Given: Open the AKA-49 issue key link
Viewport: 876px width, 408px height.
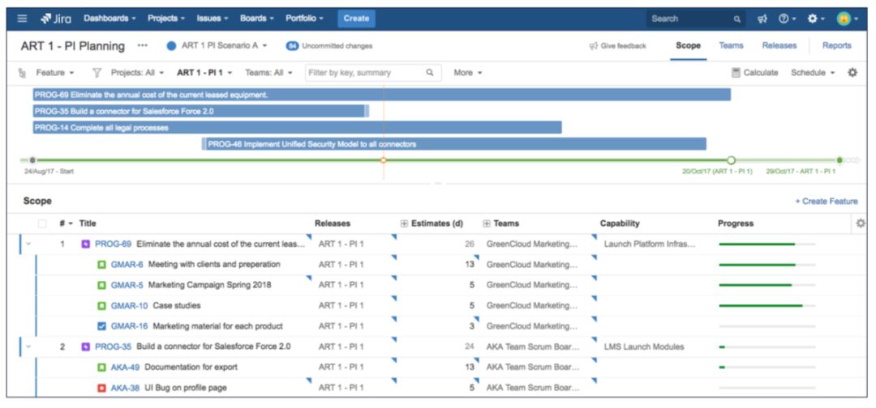Looking at the screenshot, I should (125, 368).
